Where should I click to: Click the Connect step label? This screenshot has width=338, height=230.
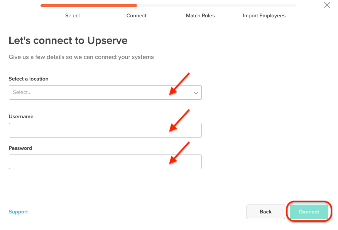tap(136, 15)
